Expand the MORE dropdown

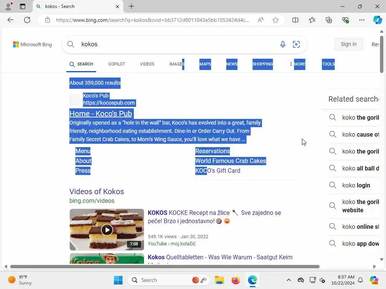pos(297,64)
